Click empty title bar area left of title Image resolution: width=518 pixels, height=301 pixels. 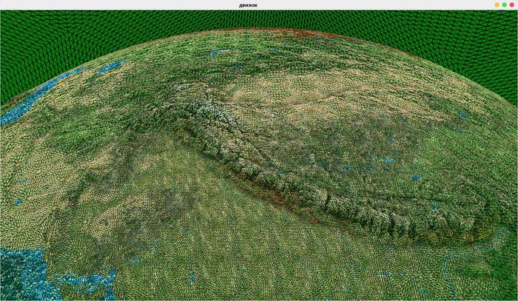pos(111,4)
